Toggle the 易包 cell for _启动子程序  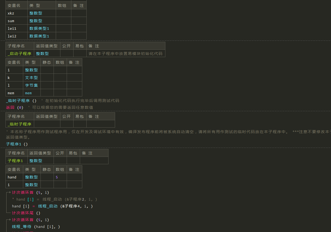[80, 54]
